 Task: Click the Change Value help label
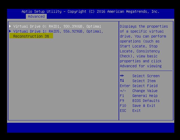(145, 91)
